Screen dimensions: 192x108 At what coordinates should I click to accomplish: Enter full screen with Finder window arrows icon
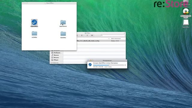pyautogui.click(x=124, y=33)
